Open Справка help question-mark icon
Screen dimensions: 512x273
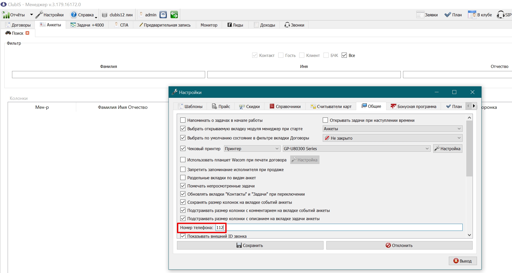click(74, 15)
